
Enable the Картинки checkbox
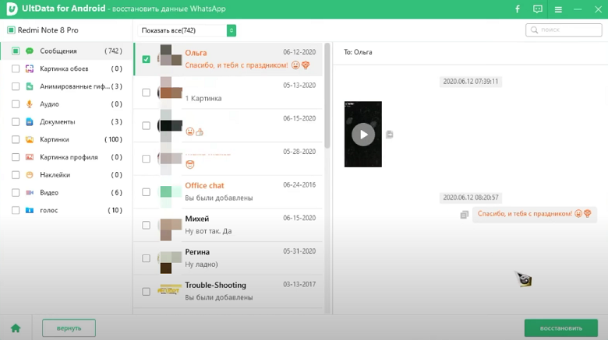(x=16, y=139)
